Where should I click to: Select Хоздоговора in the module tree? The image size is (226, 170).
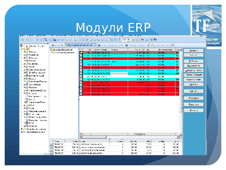(x=35, y=84)
